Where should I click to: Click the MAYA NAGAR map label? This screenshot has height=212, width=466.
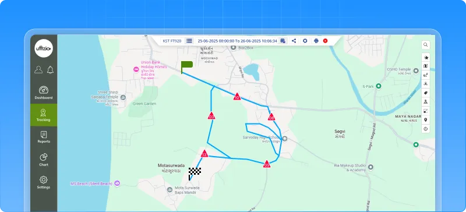point(408,116)
